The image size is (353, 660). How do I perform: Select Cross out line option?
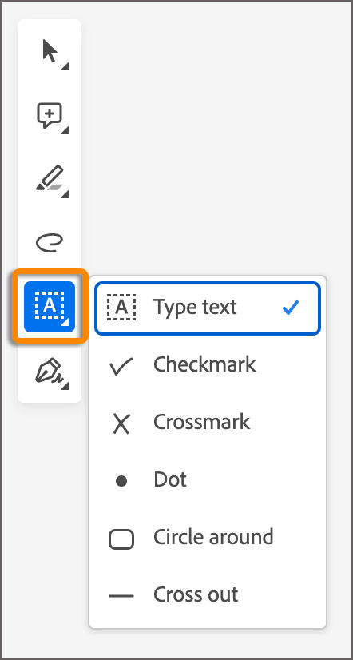click(x=208, y=595)
